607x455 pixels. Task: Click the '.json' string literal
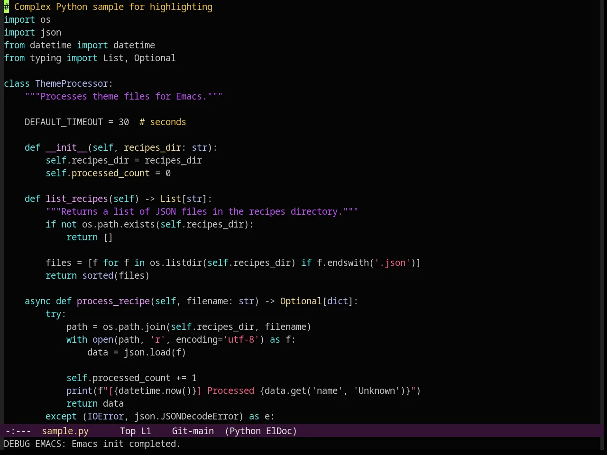(x=392, y=263)
